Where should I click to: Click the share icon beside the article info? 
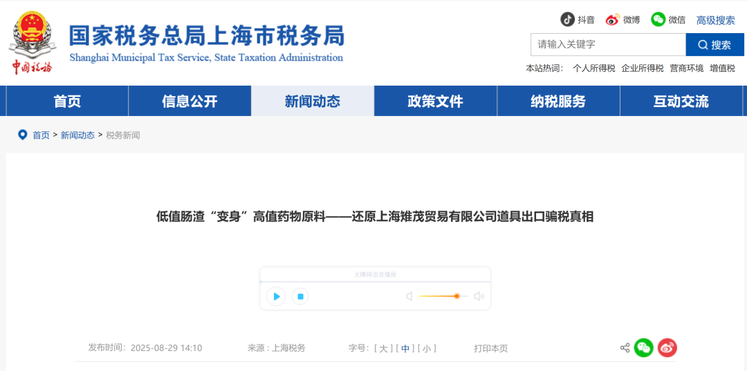[x=625, y=348]
